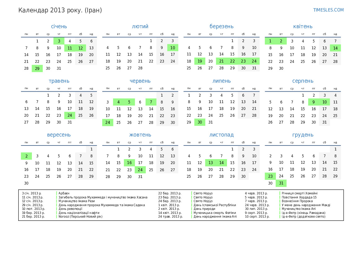Select highlighted 29 in січень
The height and width of the screenshot is (256, 362).
click(37, 68)
